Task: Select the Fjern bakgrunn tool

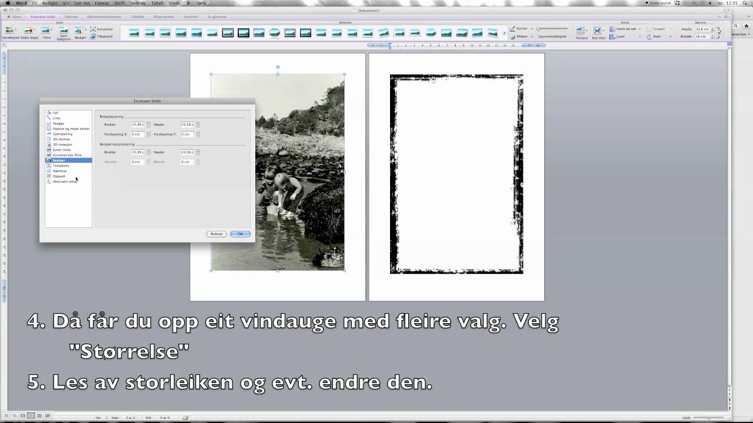Action: [x=64, y=33]
